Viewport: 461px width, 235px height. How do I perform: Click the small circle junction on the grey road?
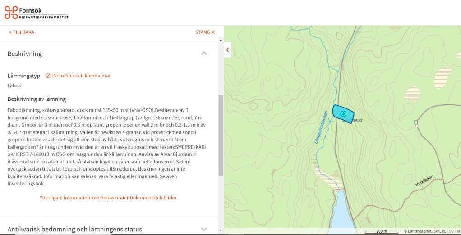(416, 125)
